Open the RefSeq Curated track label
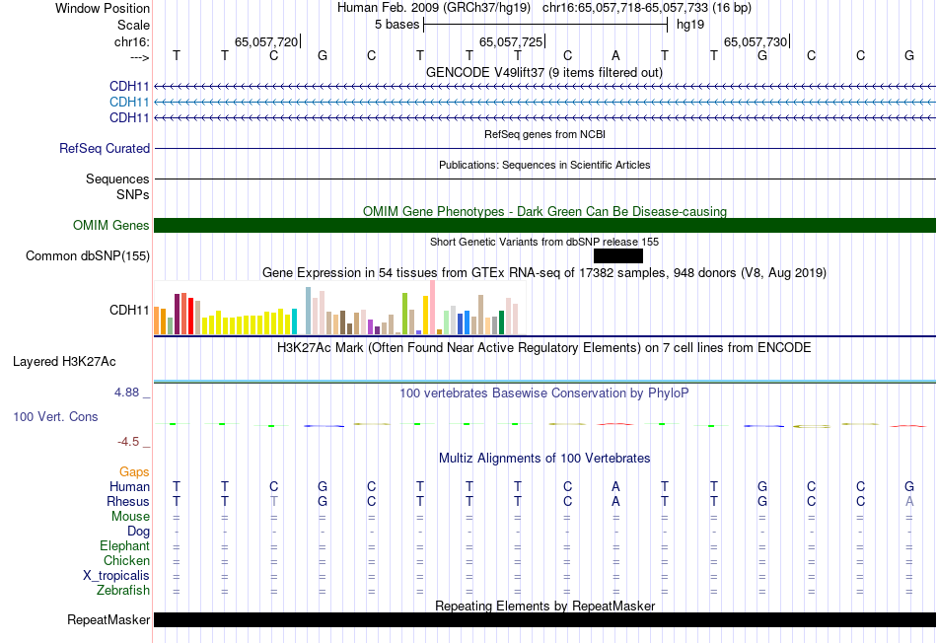The height and width of the screenshot is (643, 937). (x=105, y=148)
